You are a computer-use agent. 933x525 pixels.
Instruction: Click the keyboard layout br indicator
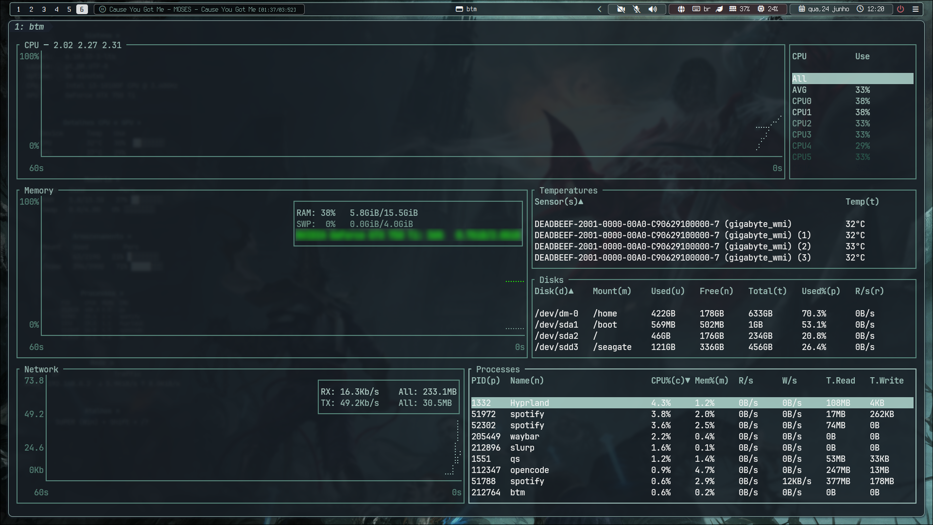click(701, 9)
